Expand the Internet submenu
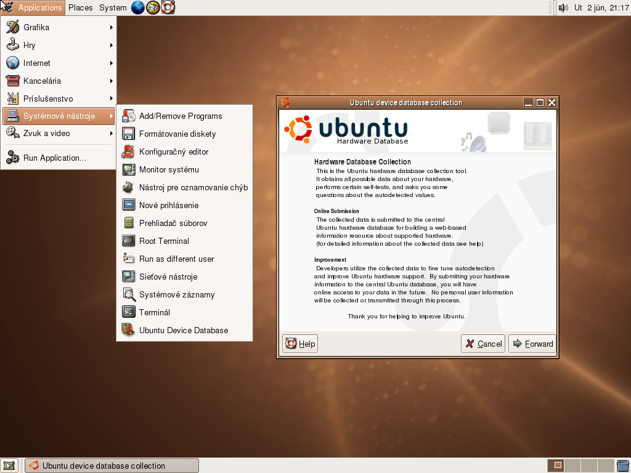 pyautogui.click(x=59, y=63)
